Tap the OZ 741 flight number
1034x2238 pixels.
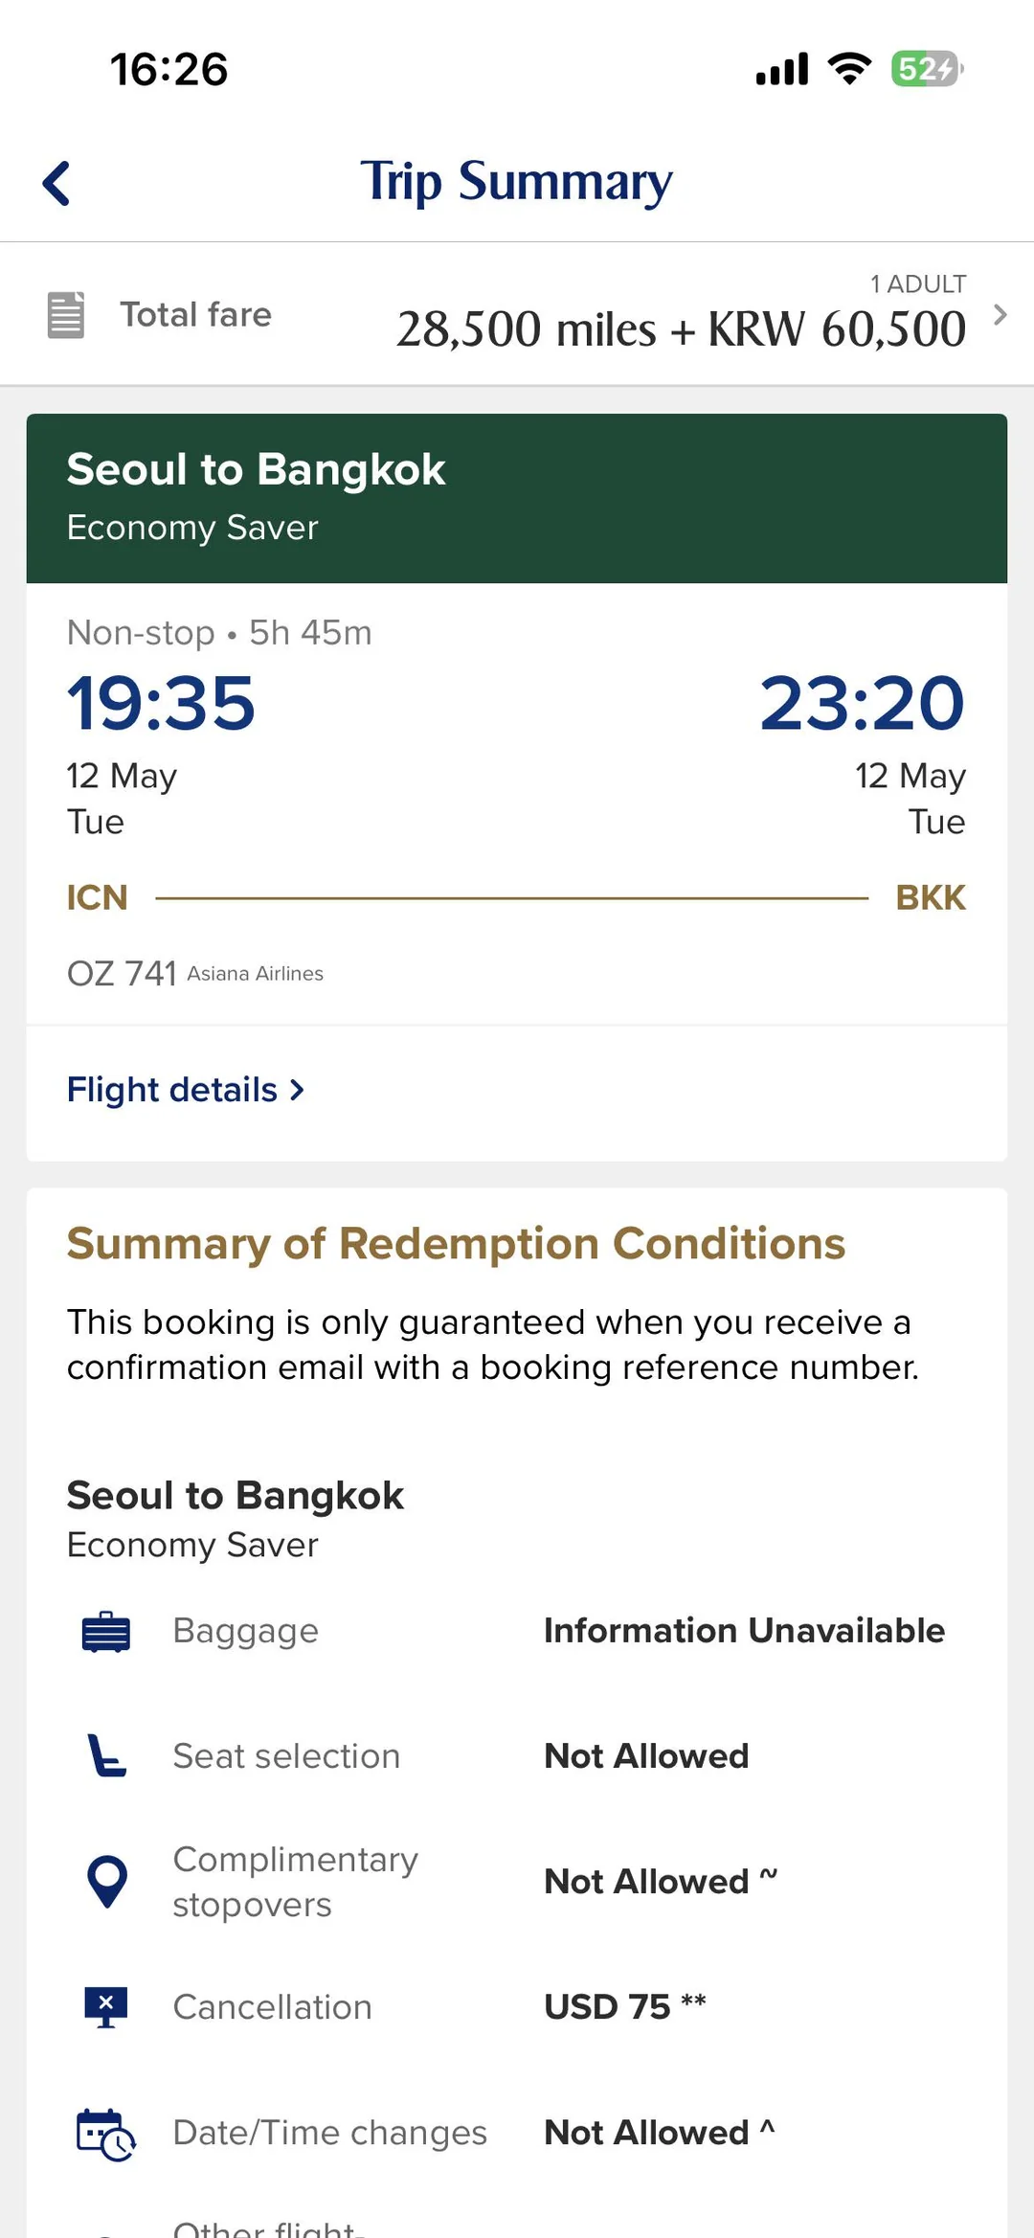(122, 974)
